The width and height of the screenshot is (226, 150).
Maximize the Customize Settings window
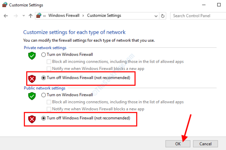pos(219,5)
